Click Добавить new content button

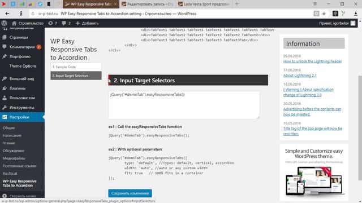pyautogui.click(x=87, y=23)
